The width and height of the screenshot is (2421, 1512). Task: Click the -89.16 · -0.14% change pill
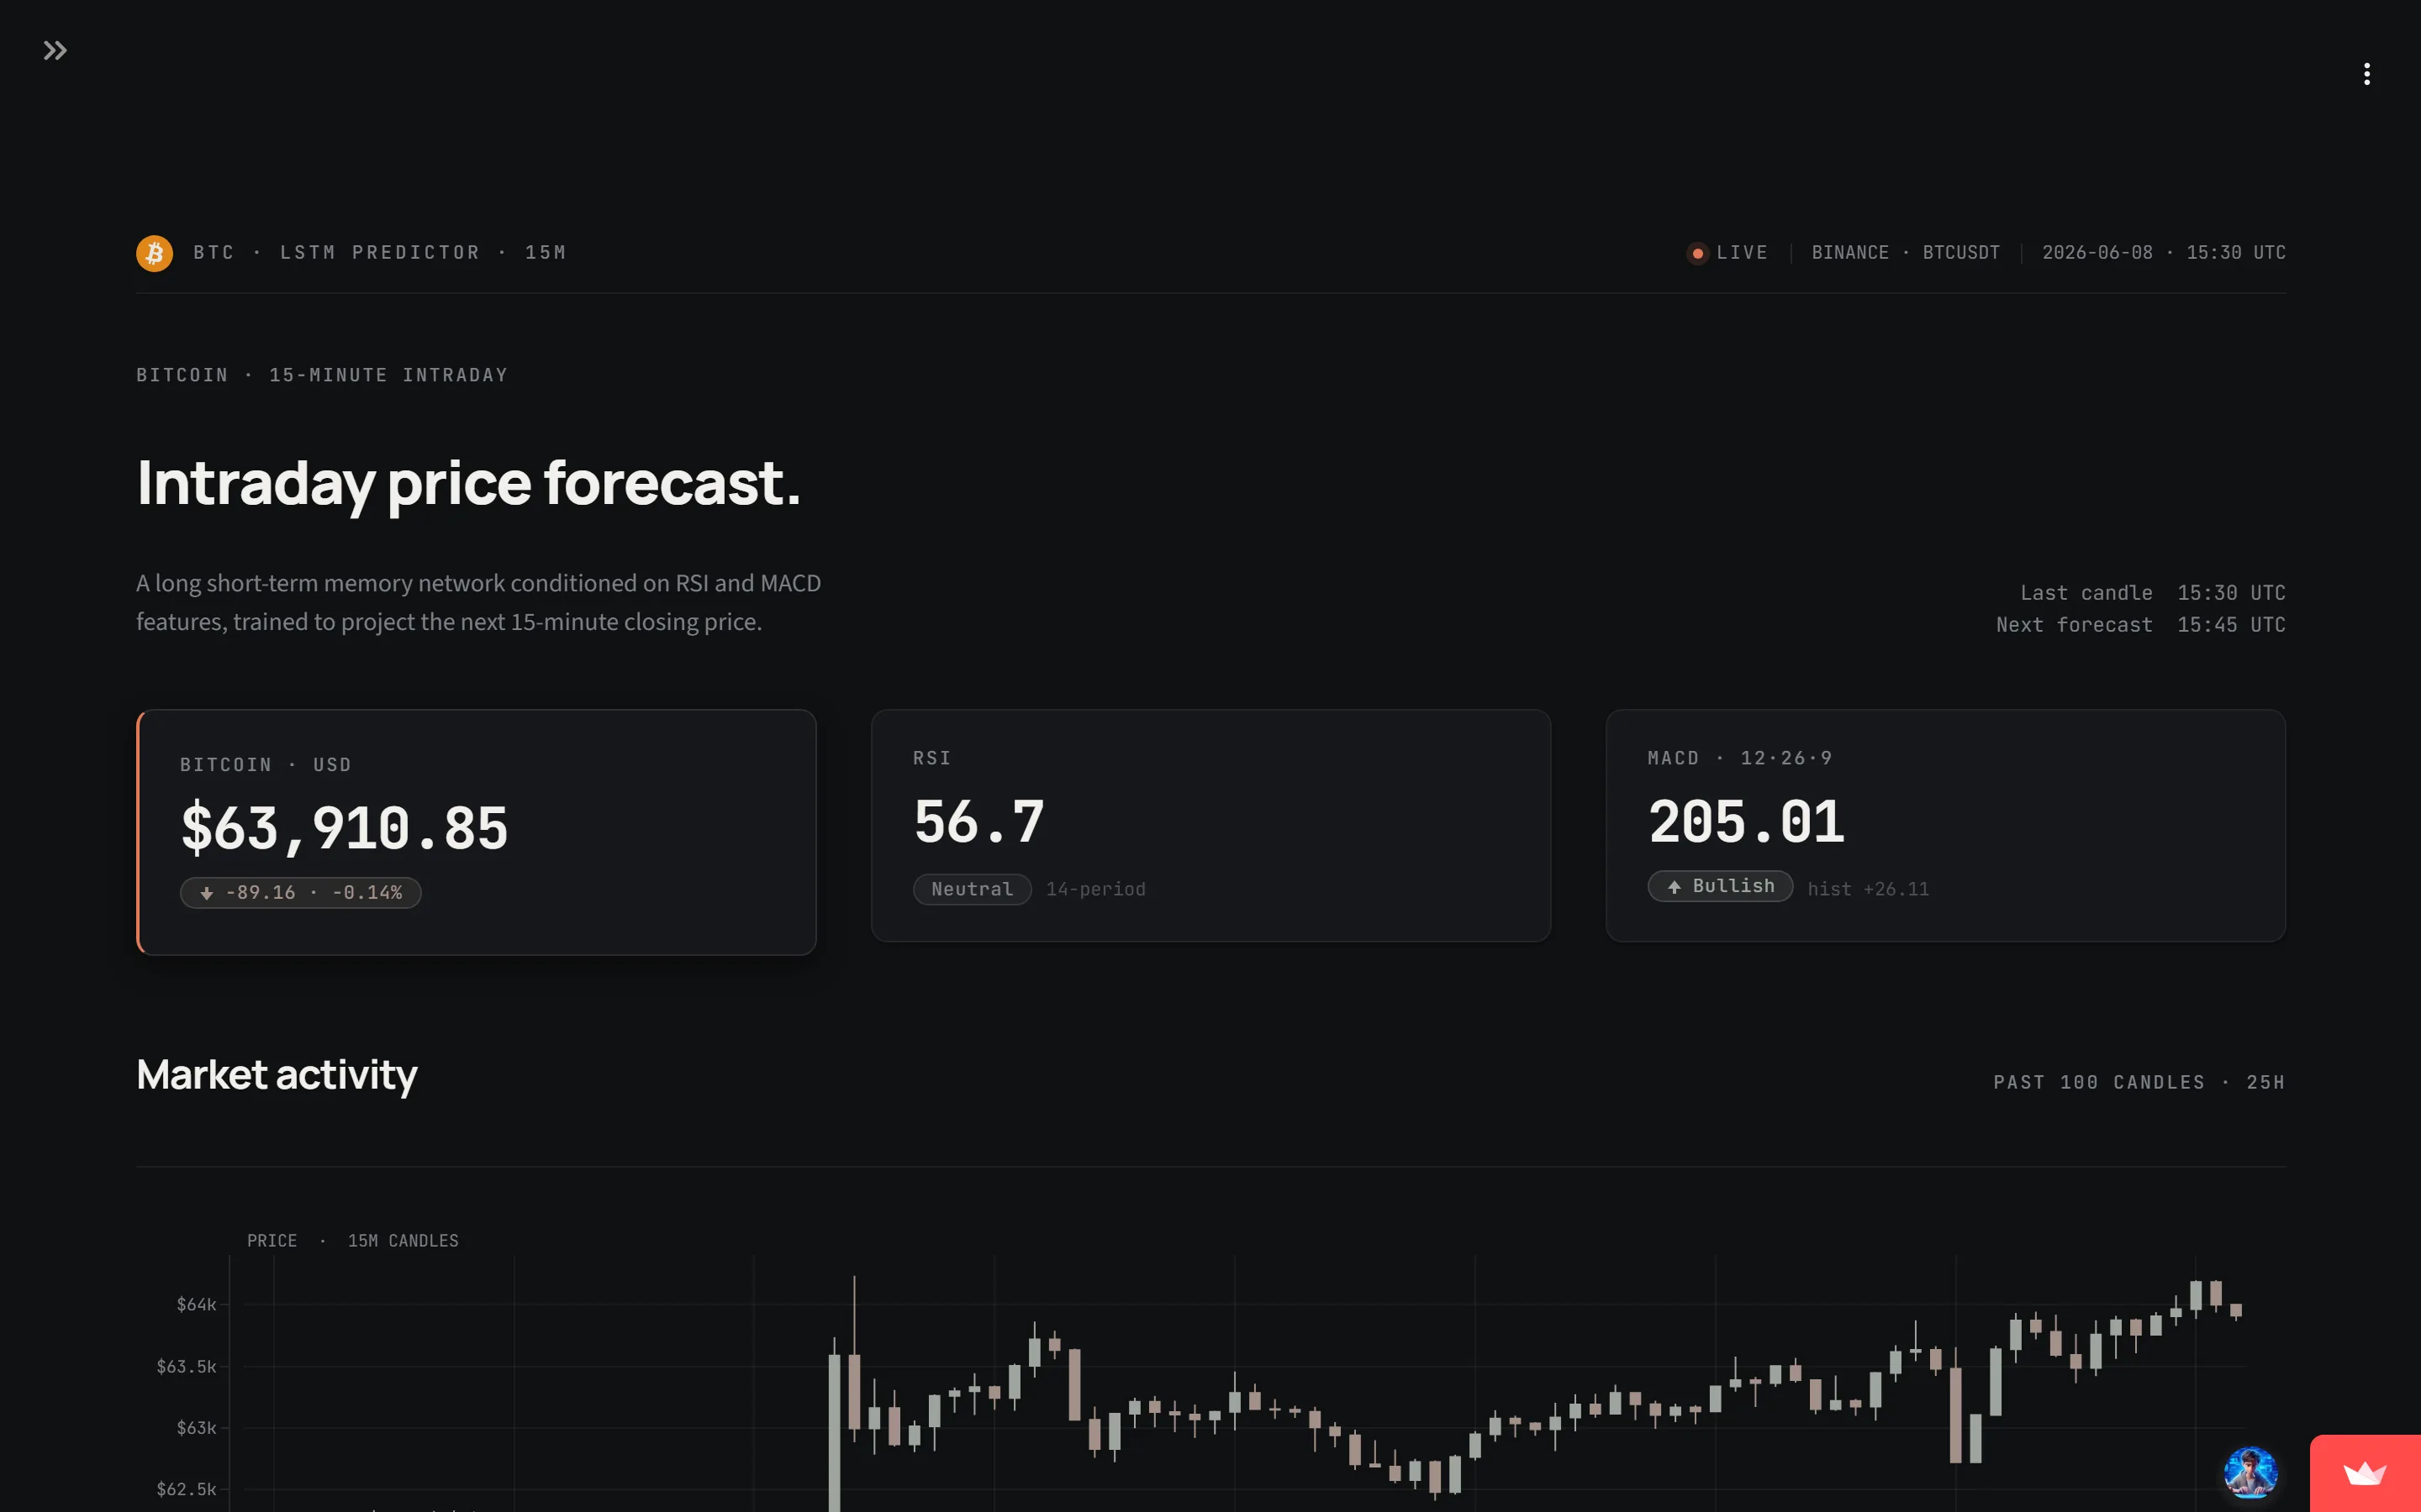[300, 892]
